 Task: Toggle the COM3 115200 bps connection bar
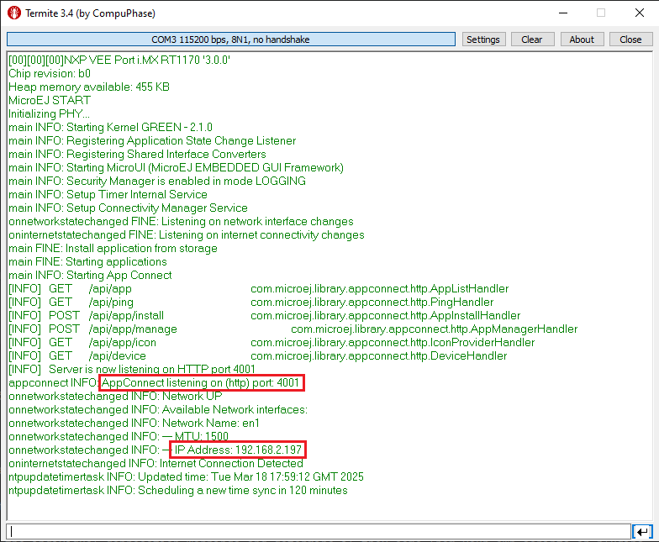tap(231, 39)
